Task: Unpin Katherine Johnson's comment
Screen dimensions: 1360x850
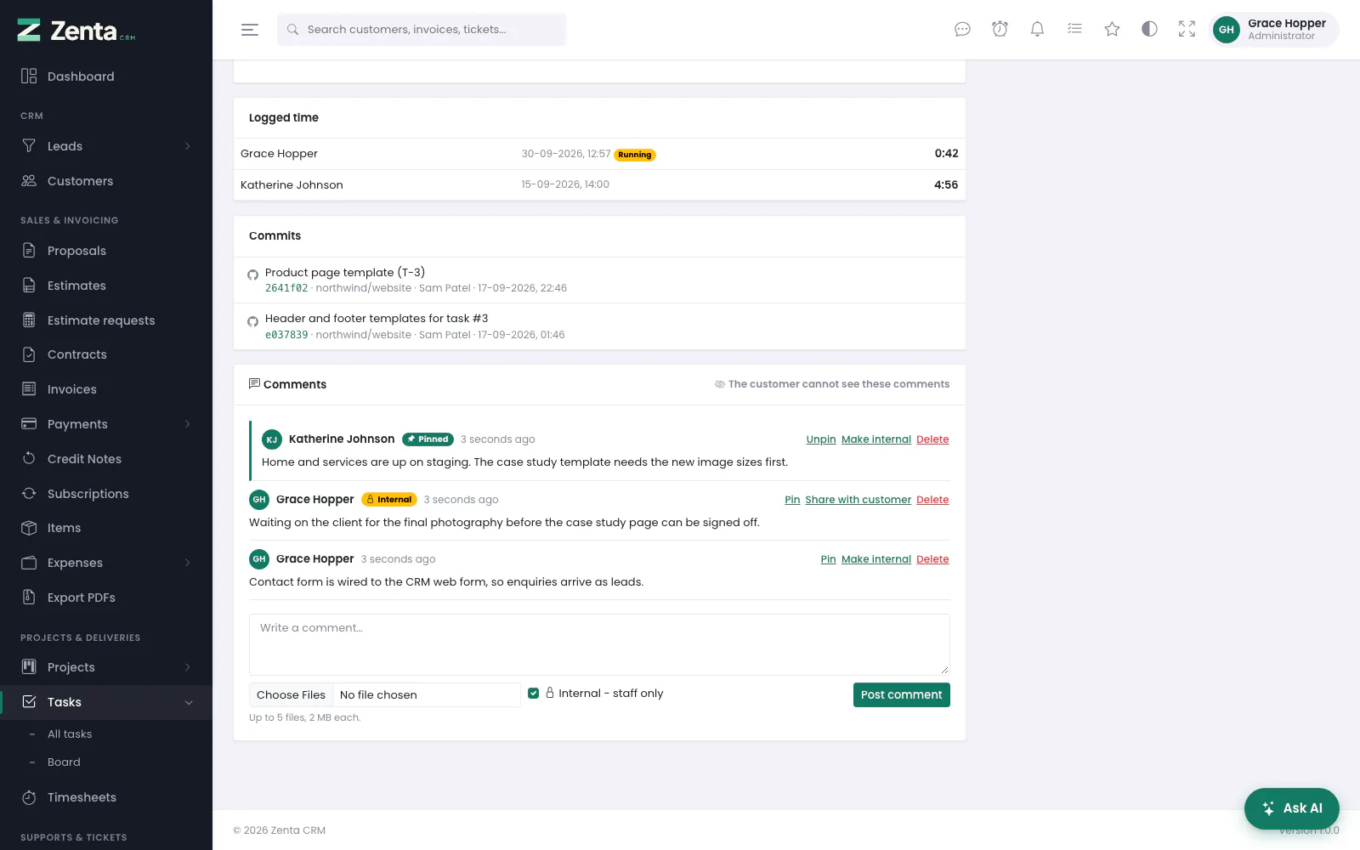Action: point(821,439)
